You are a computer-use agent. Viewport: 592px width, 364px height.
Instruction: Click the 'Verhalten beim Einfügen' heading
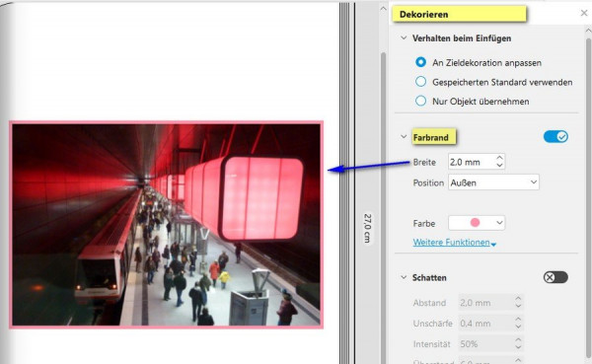462,38
